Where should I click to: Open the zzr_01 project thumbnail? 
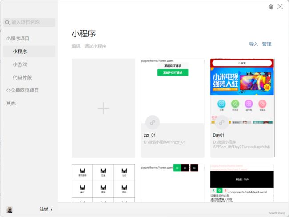tap(173, 91)
